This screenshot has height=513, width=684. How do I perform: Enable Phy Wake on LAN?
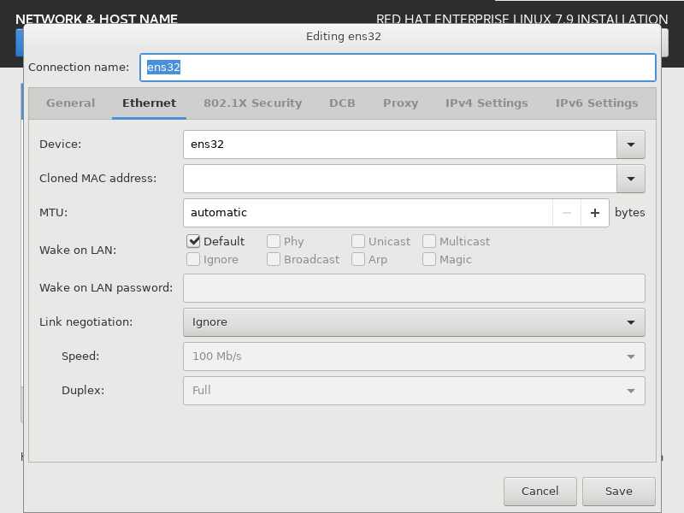[274, 241]
